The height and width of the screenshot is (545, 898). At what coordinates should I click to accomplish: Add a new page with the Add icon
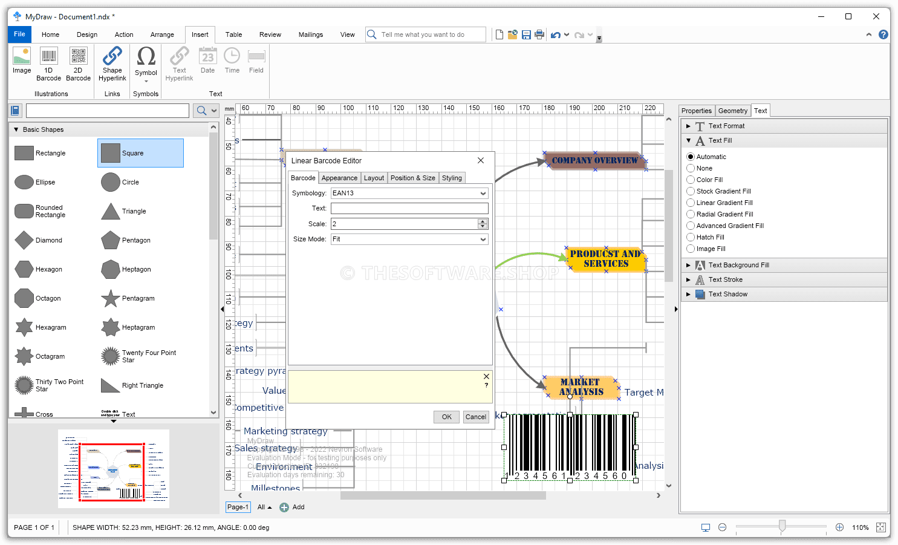pyautogui.click(x=284, y=507)
